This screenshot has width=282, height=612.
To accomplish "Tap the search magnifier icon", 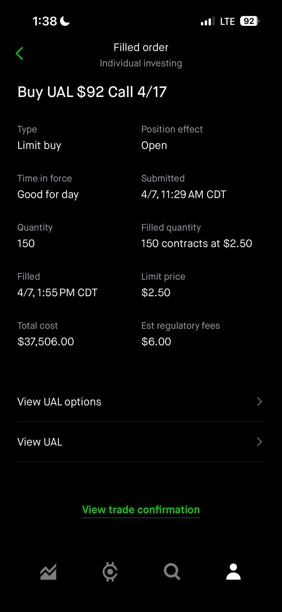I will [172, 572].
